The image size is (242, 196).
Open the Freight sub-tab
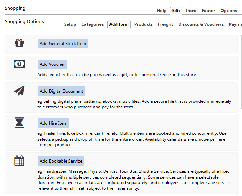point(165,24)
